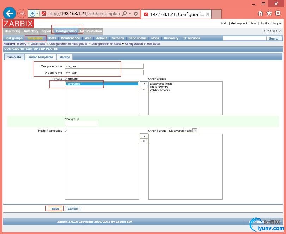Viewport: 286px width, 234px height.
Task: Go to Discovery submenu
Action: (x=171, y=38)
